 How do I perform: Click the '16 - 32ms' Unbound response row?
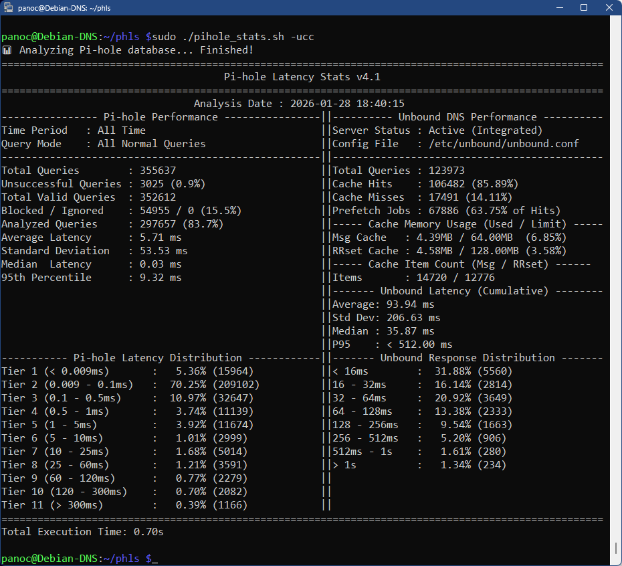[423, 385]
